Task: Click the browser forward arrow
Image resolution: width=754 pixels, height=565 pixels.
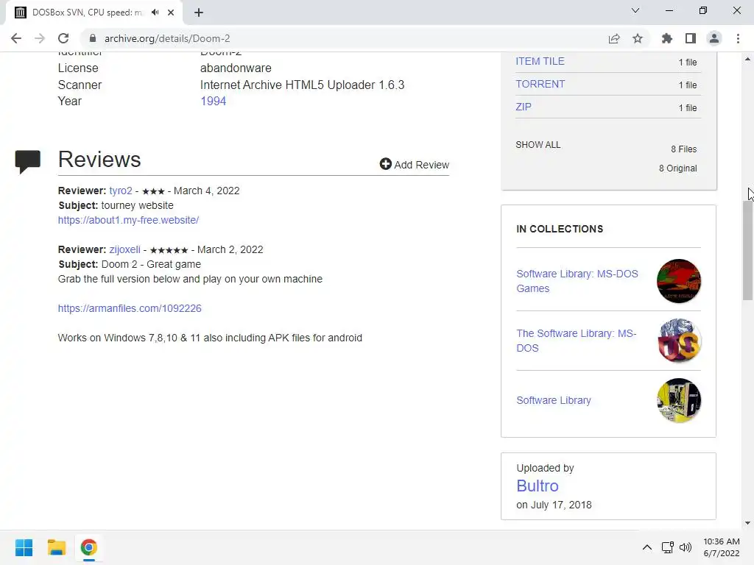Action: pos(40,38)
